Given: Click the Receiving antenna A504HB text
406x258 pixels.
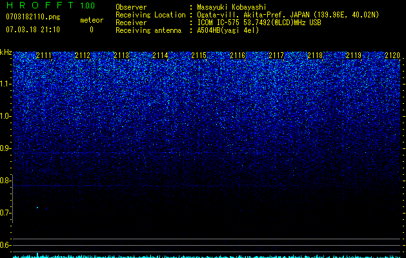Looking at the screenshot, I should click(187, 30).
